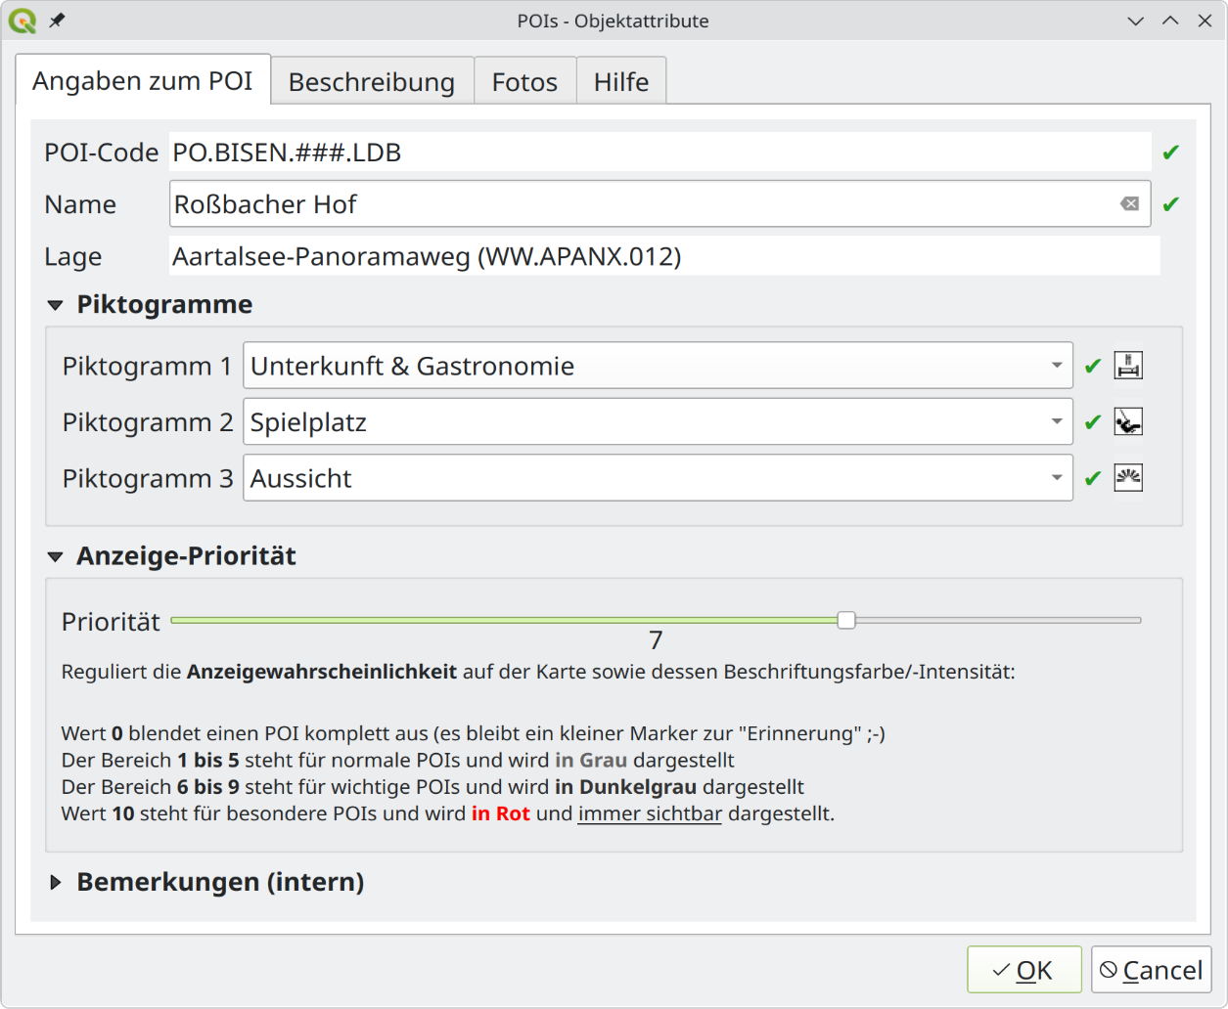Minimize the dialog with the title bar chevron-down

[x=1136, y=21]
